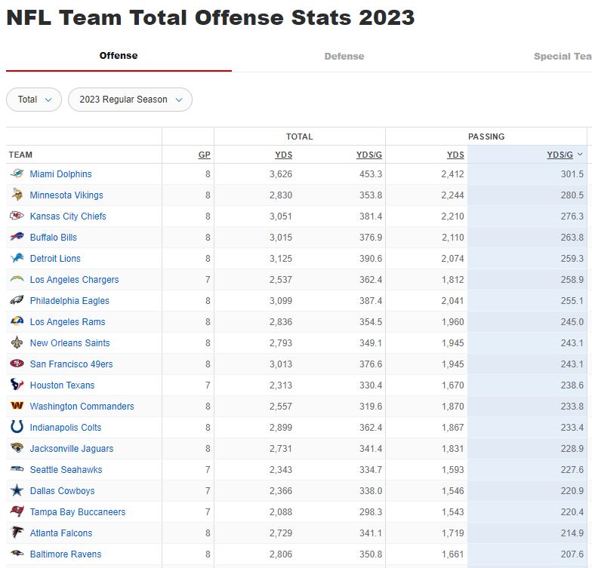Click Eagles' total yards value 3,099
Image resolution: width=592 pixels, height=568 pixels.
point(281,300)
